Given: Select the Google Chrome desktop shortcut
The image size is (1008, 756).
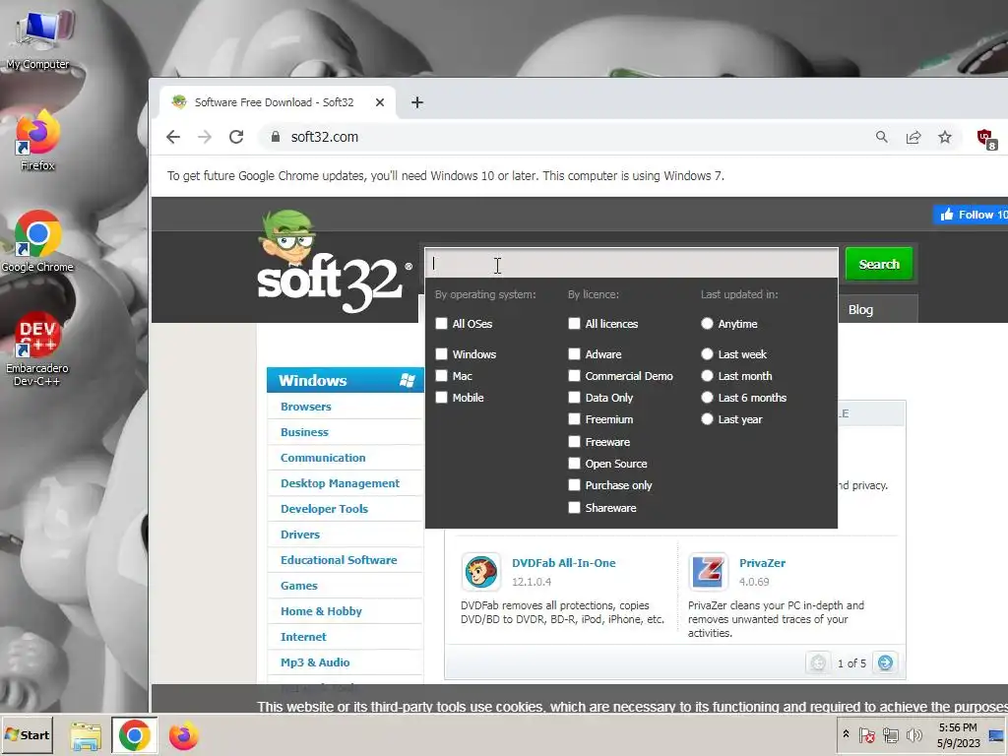Looking at the screenshot, I should 37,241.
